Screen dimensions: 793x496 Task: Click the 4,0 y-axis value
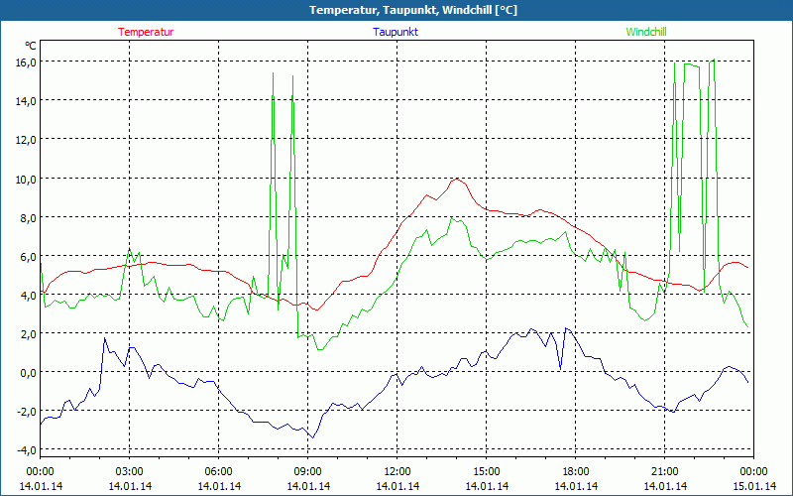point(29,295)
